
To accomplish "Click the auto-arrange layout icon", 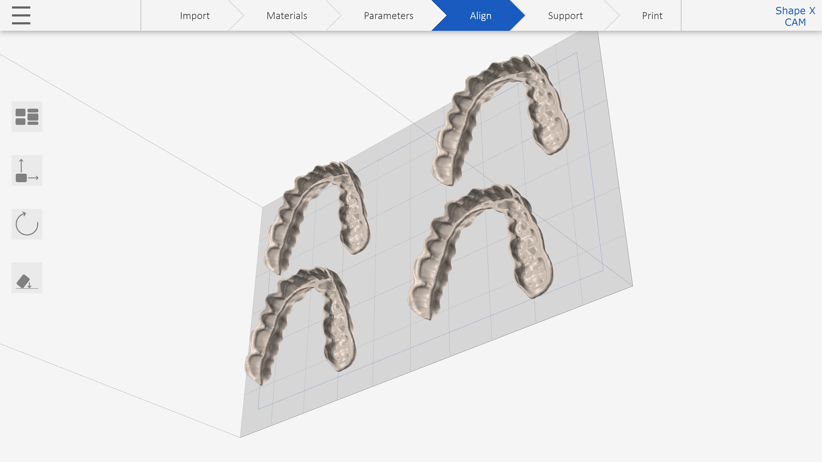I will (27, 117).
